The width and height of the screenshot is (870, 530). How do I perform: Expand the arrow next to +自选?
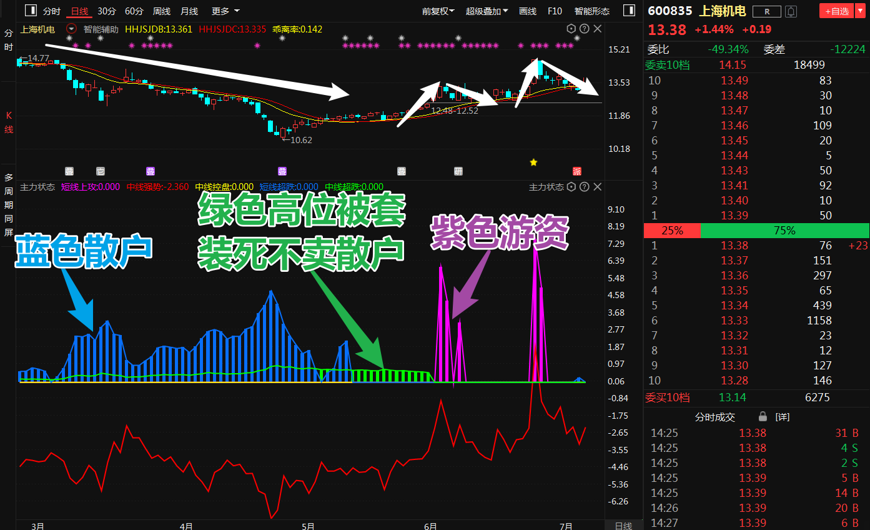pos(860,11)
